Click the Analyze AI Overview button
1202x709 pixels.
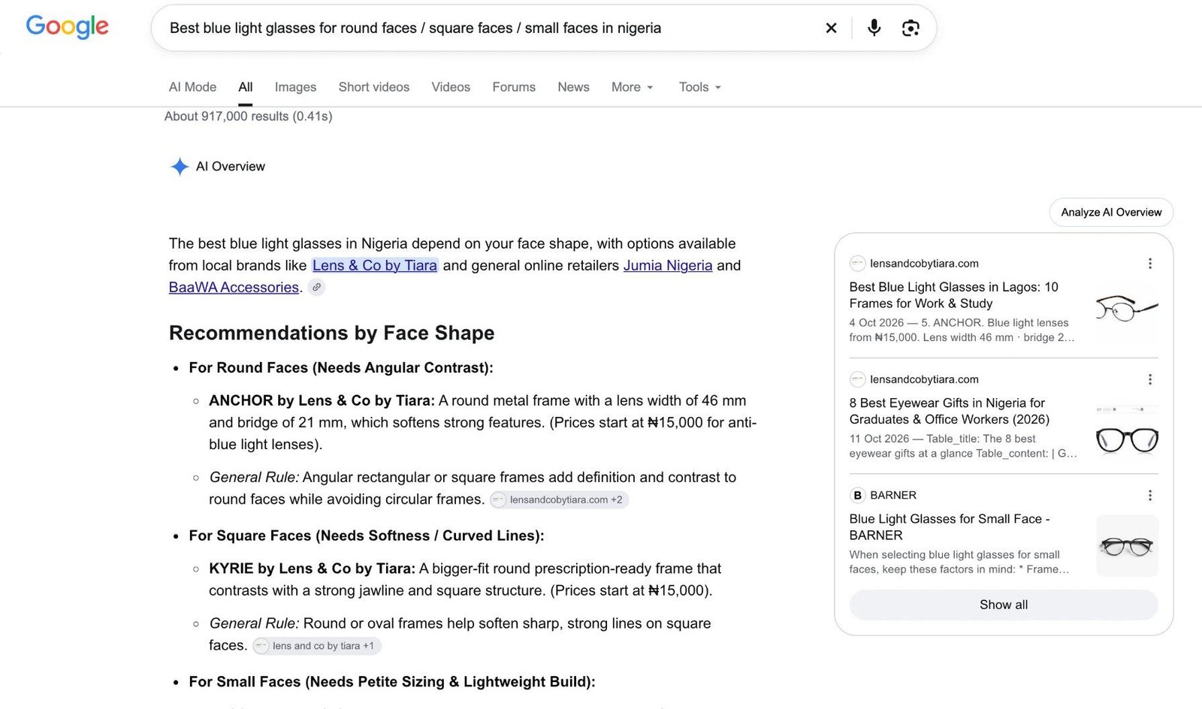(1111, 213)
